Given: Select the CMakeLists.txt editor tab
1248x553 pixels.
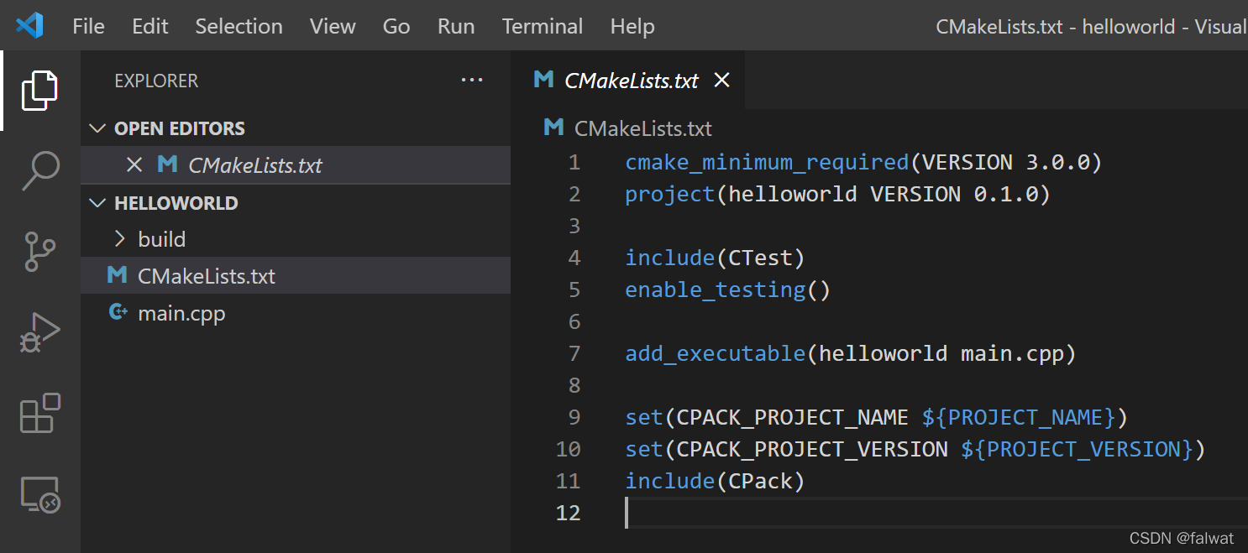Looking at the screenshot, I should [631, 81].
